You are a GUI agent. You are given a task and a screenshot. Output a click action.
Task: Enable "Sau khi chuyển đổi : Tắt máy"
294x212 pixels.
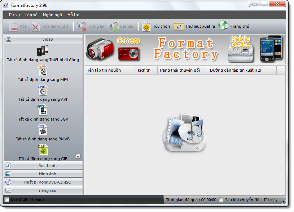tap(221, 200)
